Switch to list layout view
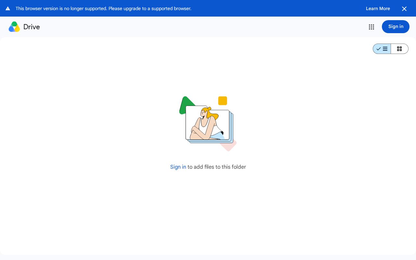Viewport: 416px width, 260px height. coord(382,49)
